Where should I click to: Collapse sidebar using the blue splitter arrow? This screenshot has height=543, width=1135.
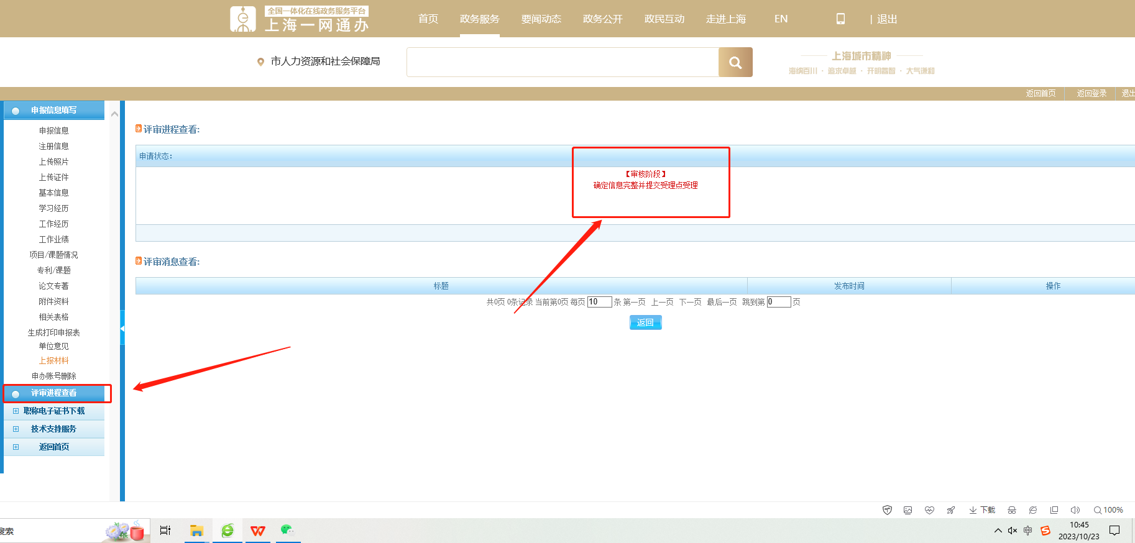[x=122, y=328]
